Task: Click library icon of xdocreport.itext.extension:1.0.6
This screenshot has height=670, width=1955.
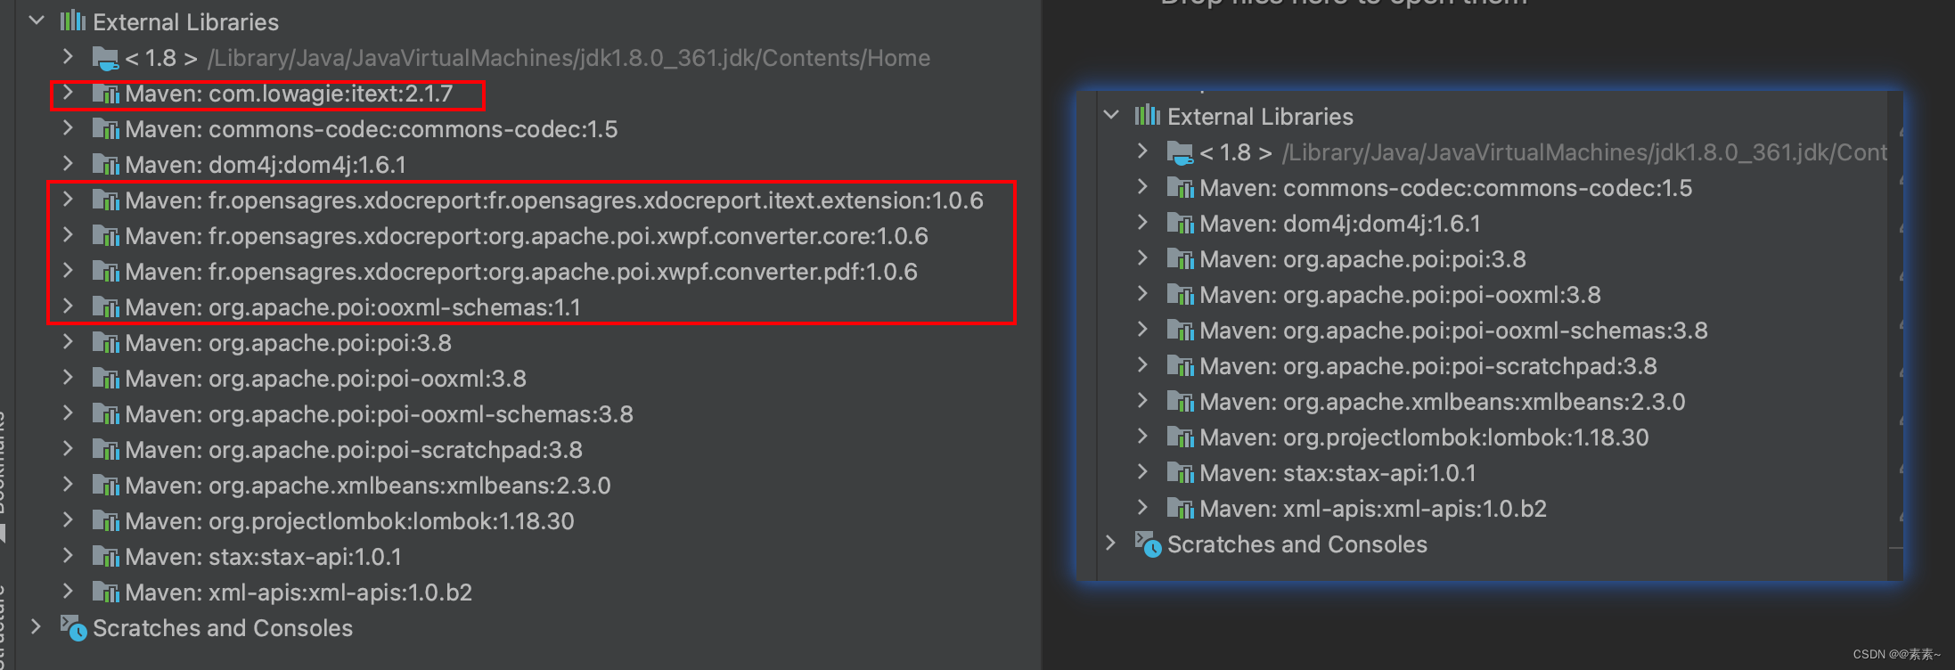Action: click(105, 200)
